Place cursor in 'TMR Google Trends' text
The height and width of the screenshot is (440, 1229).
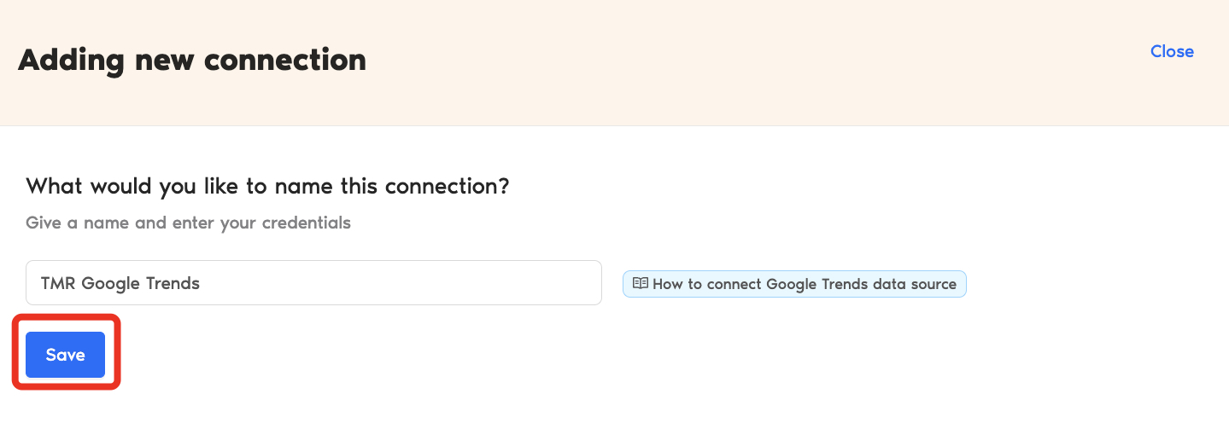(120, 283)
